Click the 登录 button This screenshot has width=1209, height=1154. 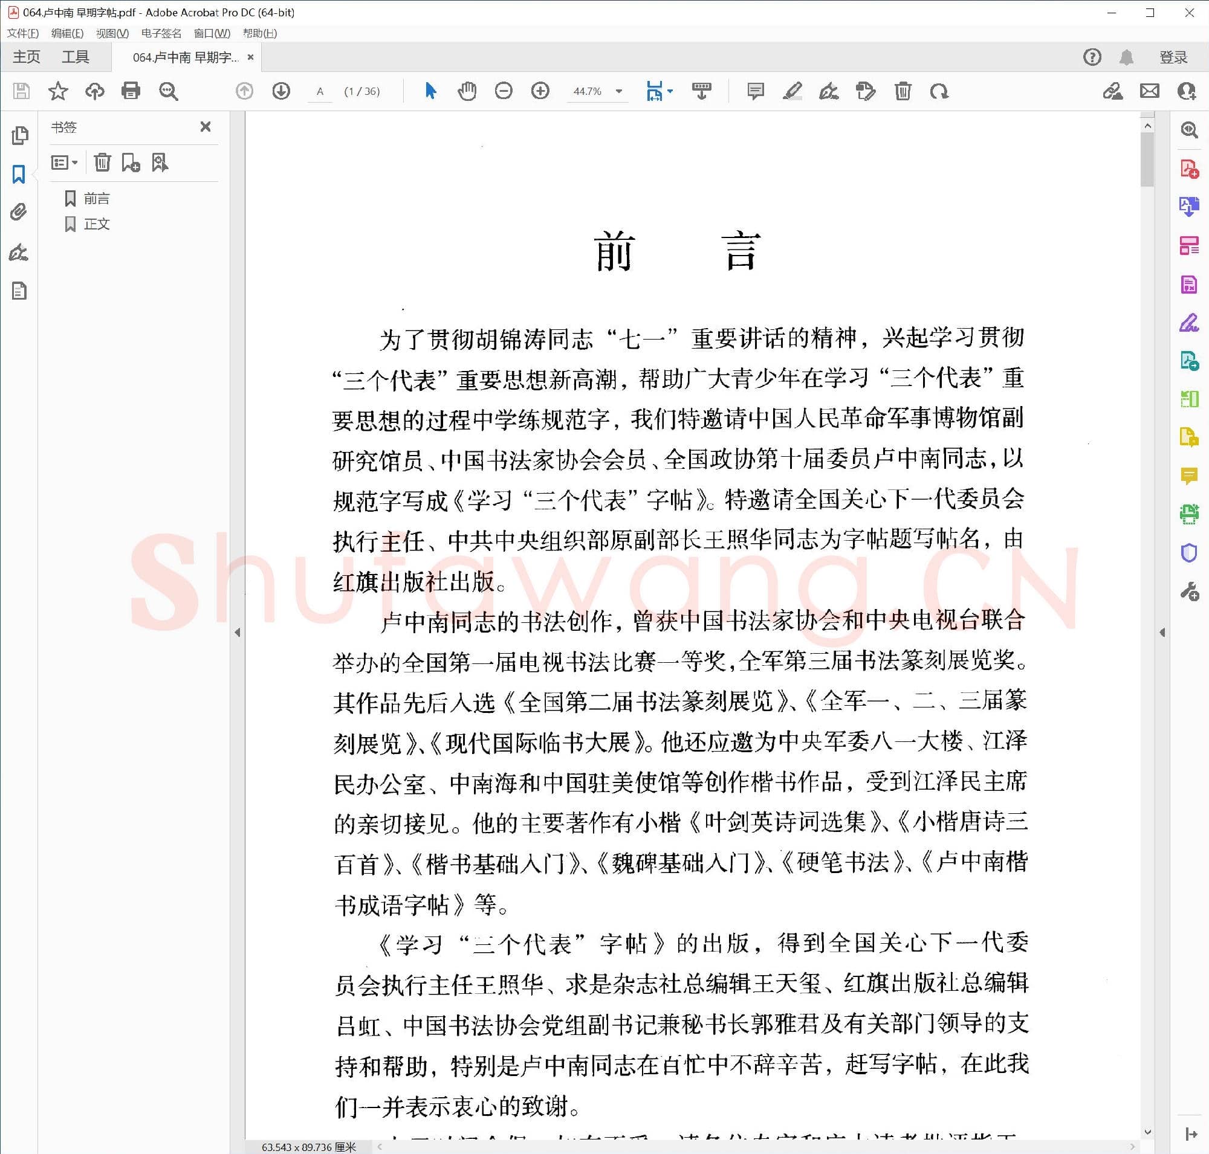[1175, 57]
